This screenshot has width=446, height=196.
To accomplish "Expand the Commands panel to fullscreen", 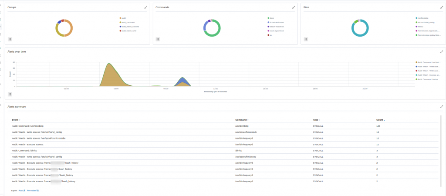I will click(294, 7).
